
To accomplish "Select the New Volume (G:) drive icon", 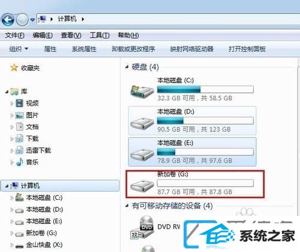I will [142, 185].
